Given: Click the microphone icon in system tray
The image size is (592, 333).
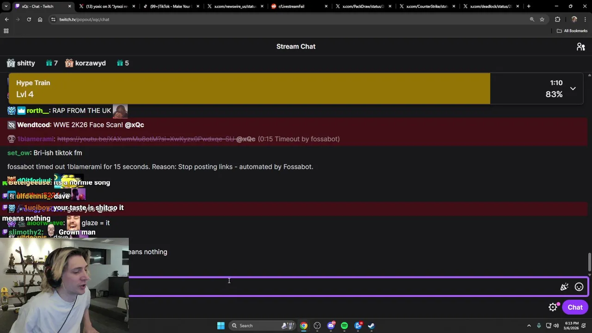Looking at the screenshot, I should [539, 326].
